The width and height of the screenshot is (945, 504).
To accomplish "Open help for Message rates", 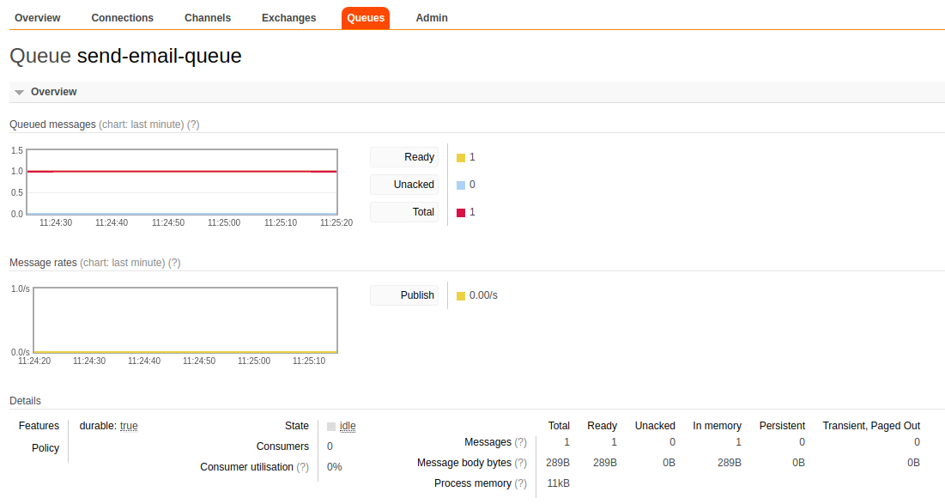I will [x=174, y=263].
